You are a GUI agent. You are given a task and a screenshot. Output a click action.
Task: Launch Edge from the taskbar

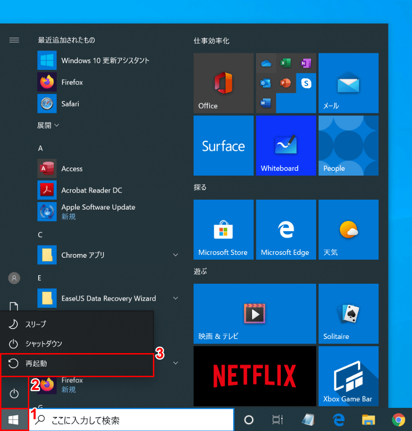pyautogui.click(x=339, y=420)
